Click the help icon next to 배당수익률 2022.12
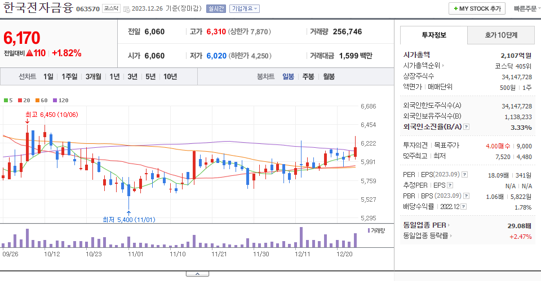Image resolution: width=541 pixels, height=281 pixels. [x=464, y=207]
